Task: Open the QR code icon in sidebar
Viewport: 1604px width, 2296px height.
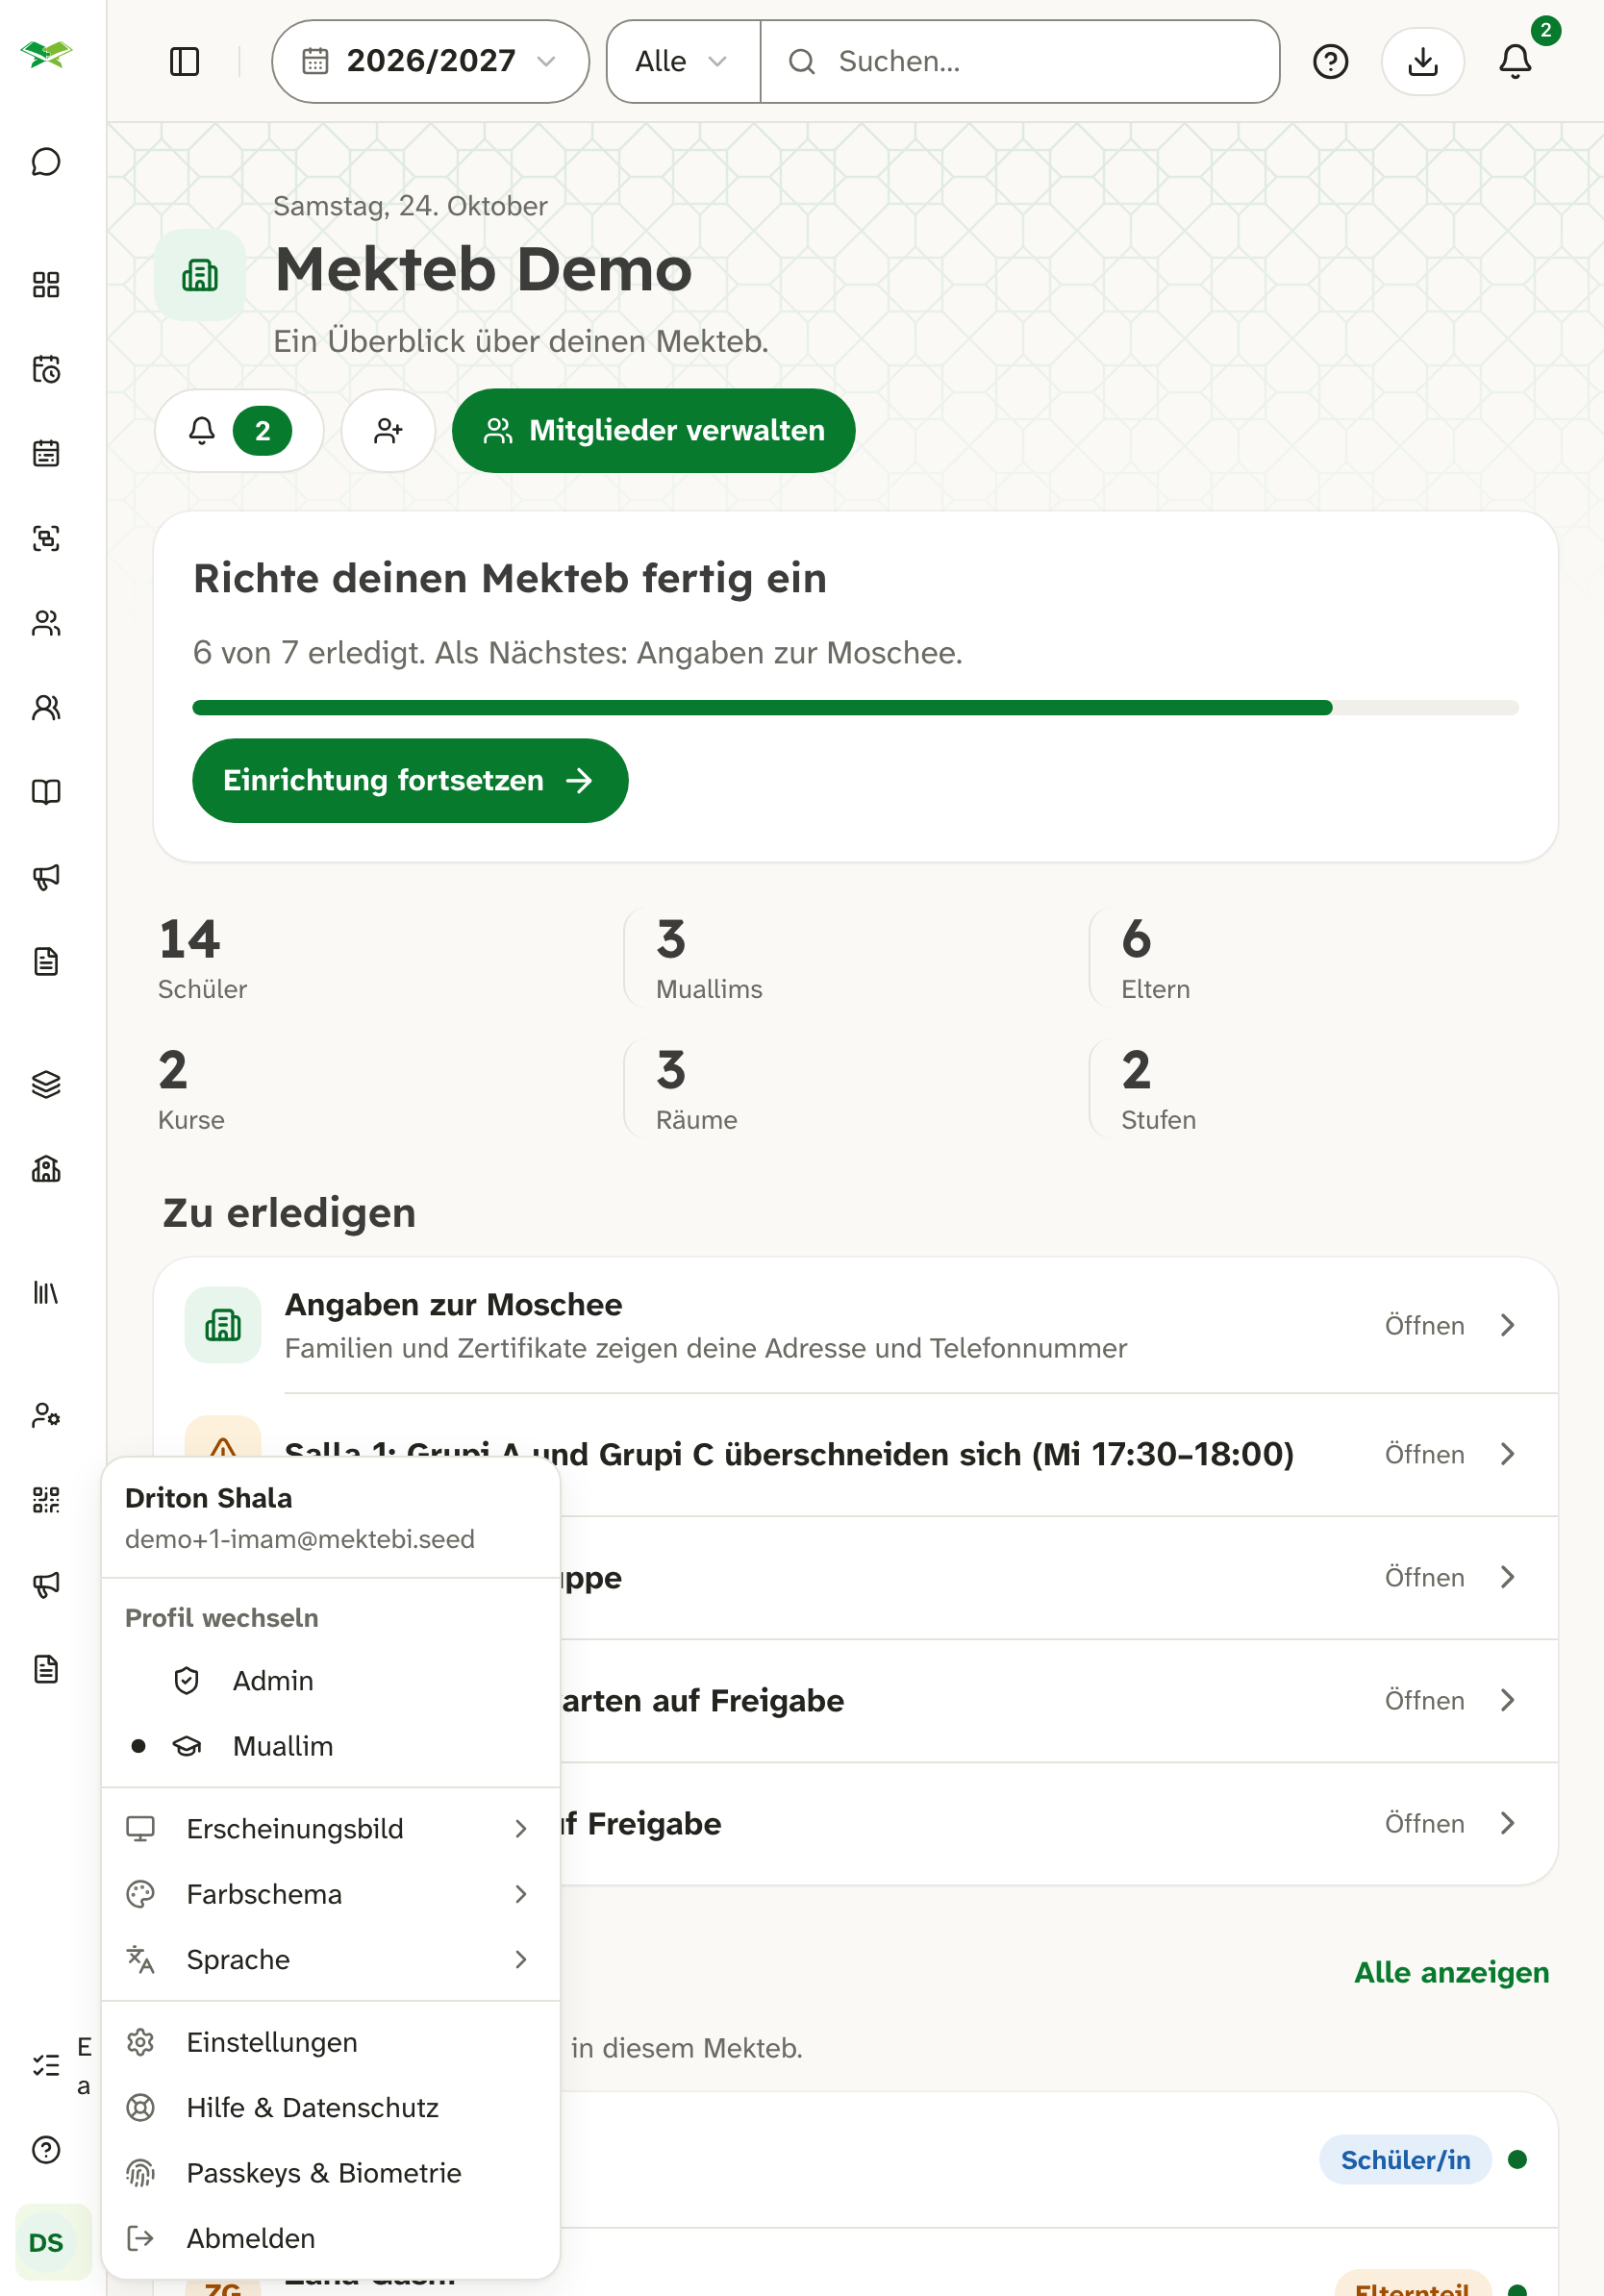Action: coord(46,1500)
